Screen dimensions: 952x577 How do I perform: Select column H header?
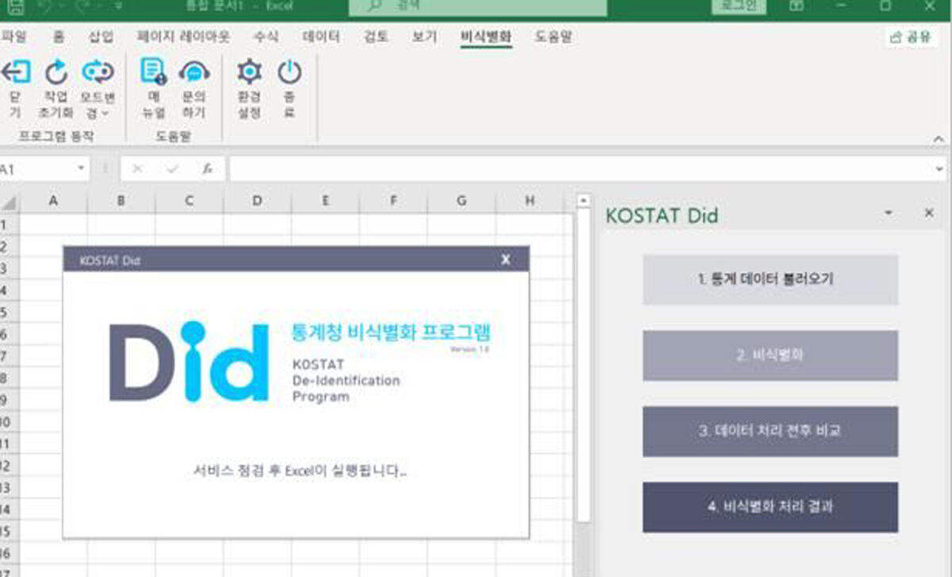[x=529, y=202]
